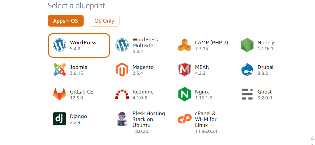
Task: Click the LAMP orange cubes icon
Action: point(184,45)
